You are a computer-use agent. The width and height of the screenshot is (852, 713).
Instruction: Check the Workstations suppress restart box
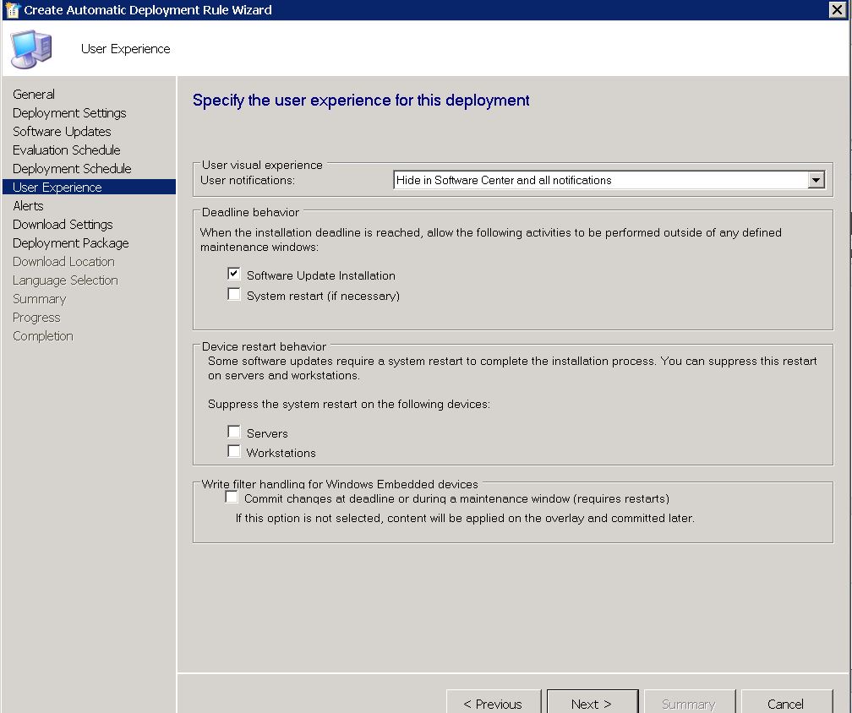coord(233,451)
